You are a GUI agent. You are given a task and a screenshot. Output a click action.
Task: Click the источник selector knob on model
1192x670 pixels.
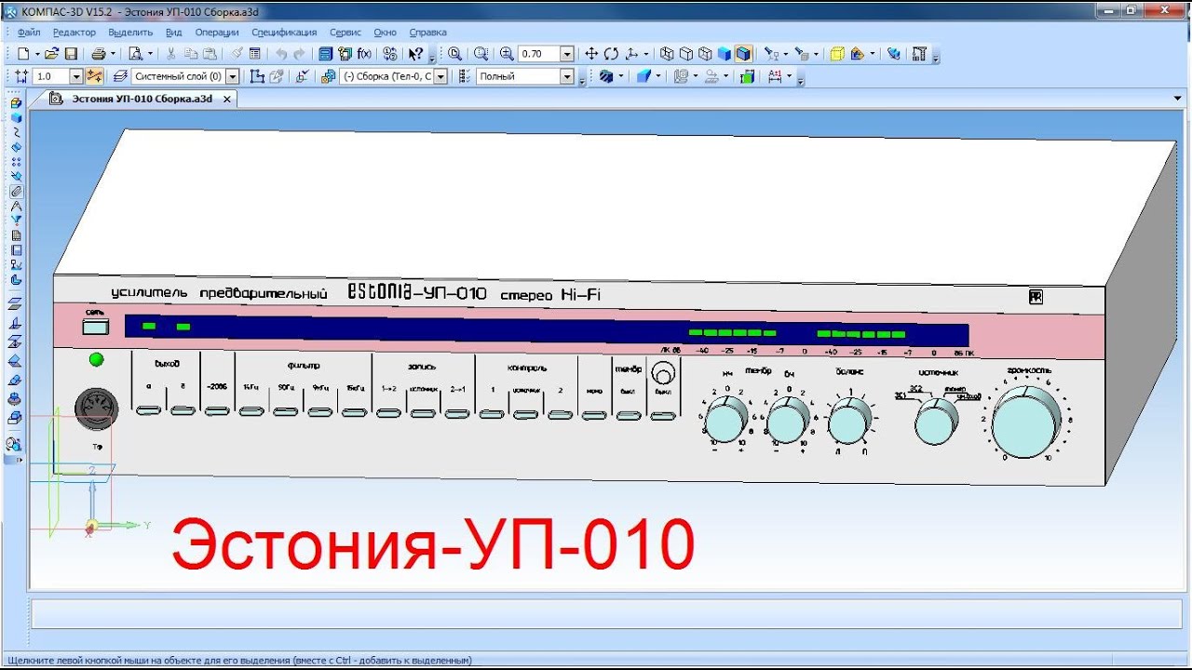tap(935, 423)
